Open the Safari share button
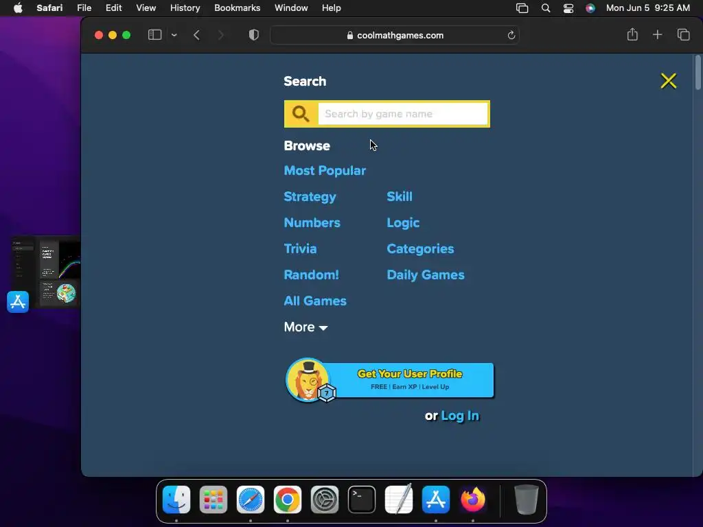The image size is (703, 527). 632,34
